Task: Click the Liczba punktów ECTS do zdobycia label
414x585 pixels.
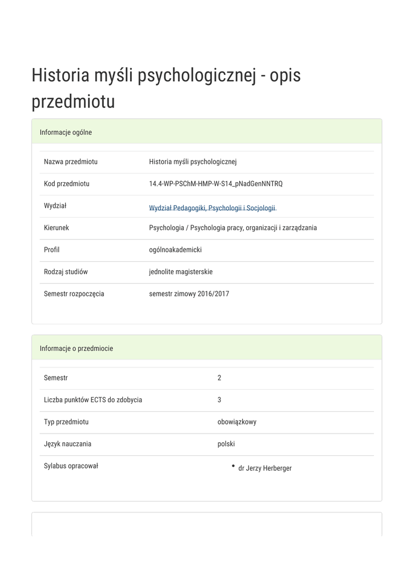Action: coord(93,400)
